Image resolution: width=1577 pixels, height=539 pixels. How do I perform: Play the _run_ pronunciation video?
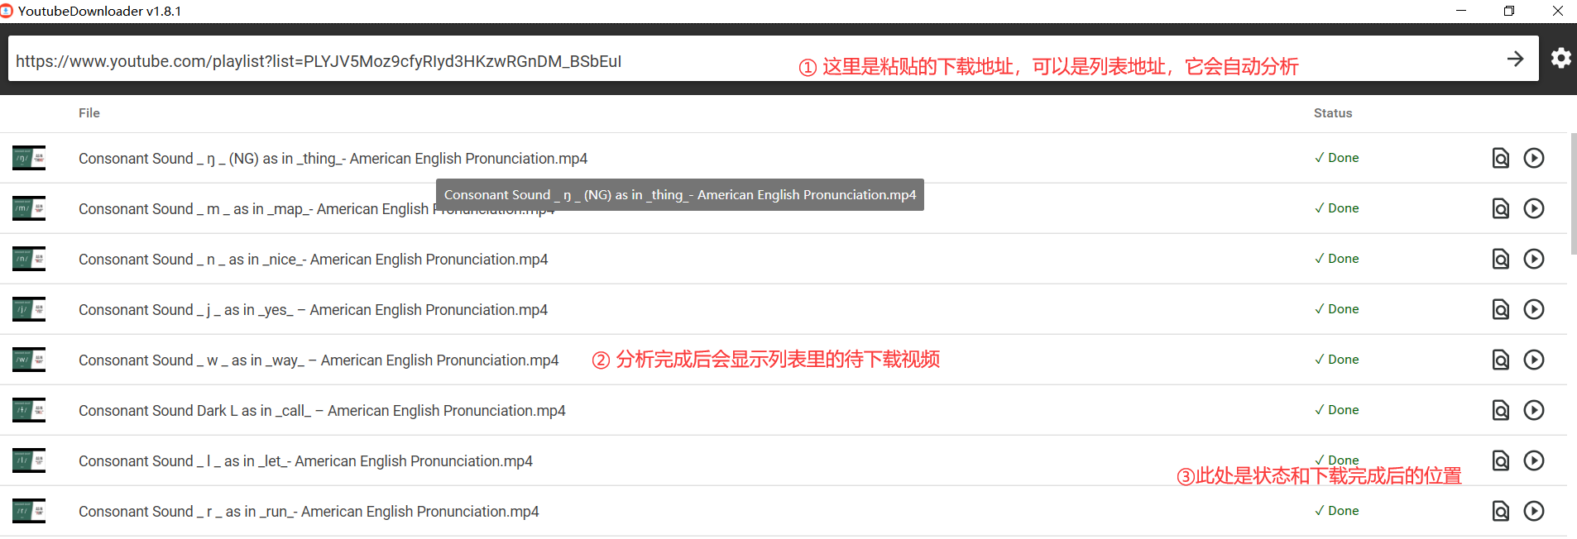pos(1534,511)
